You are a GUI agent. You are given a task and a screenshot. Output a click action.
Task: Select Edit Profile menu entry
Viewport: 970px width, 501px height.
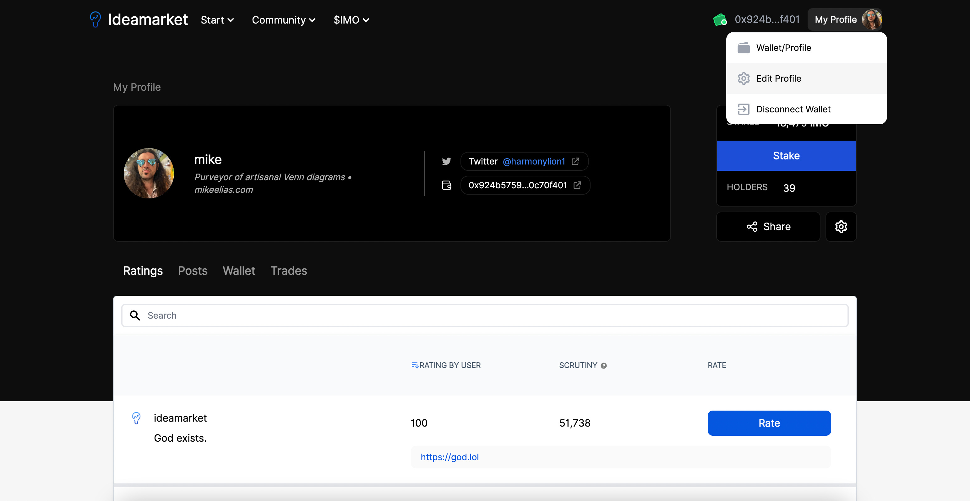pyautogui.click(x=806, y=79)
